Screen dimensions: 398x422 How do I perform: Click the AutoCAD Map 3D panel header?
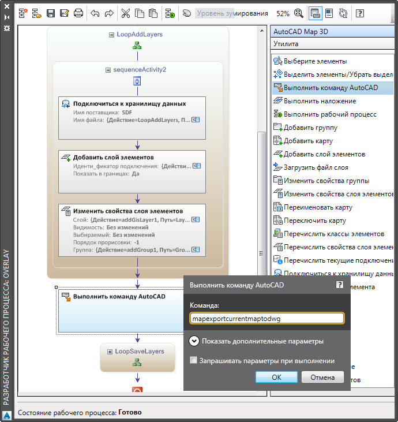(x=332, y=32)
